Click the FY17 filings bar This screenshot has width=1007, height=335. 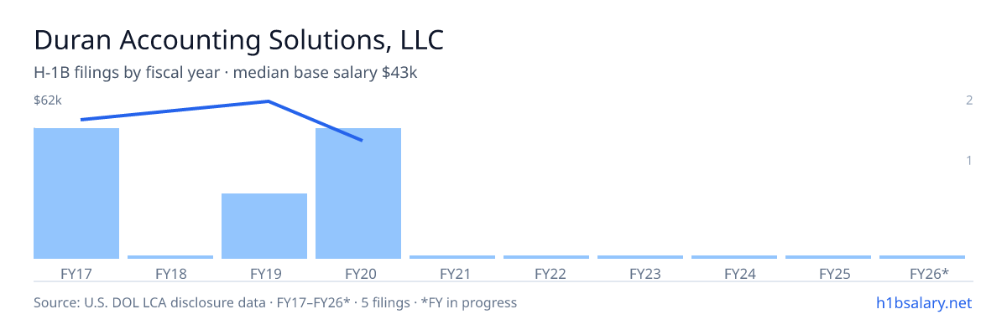76,193
